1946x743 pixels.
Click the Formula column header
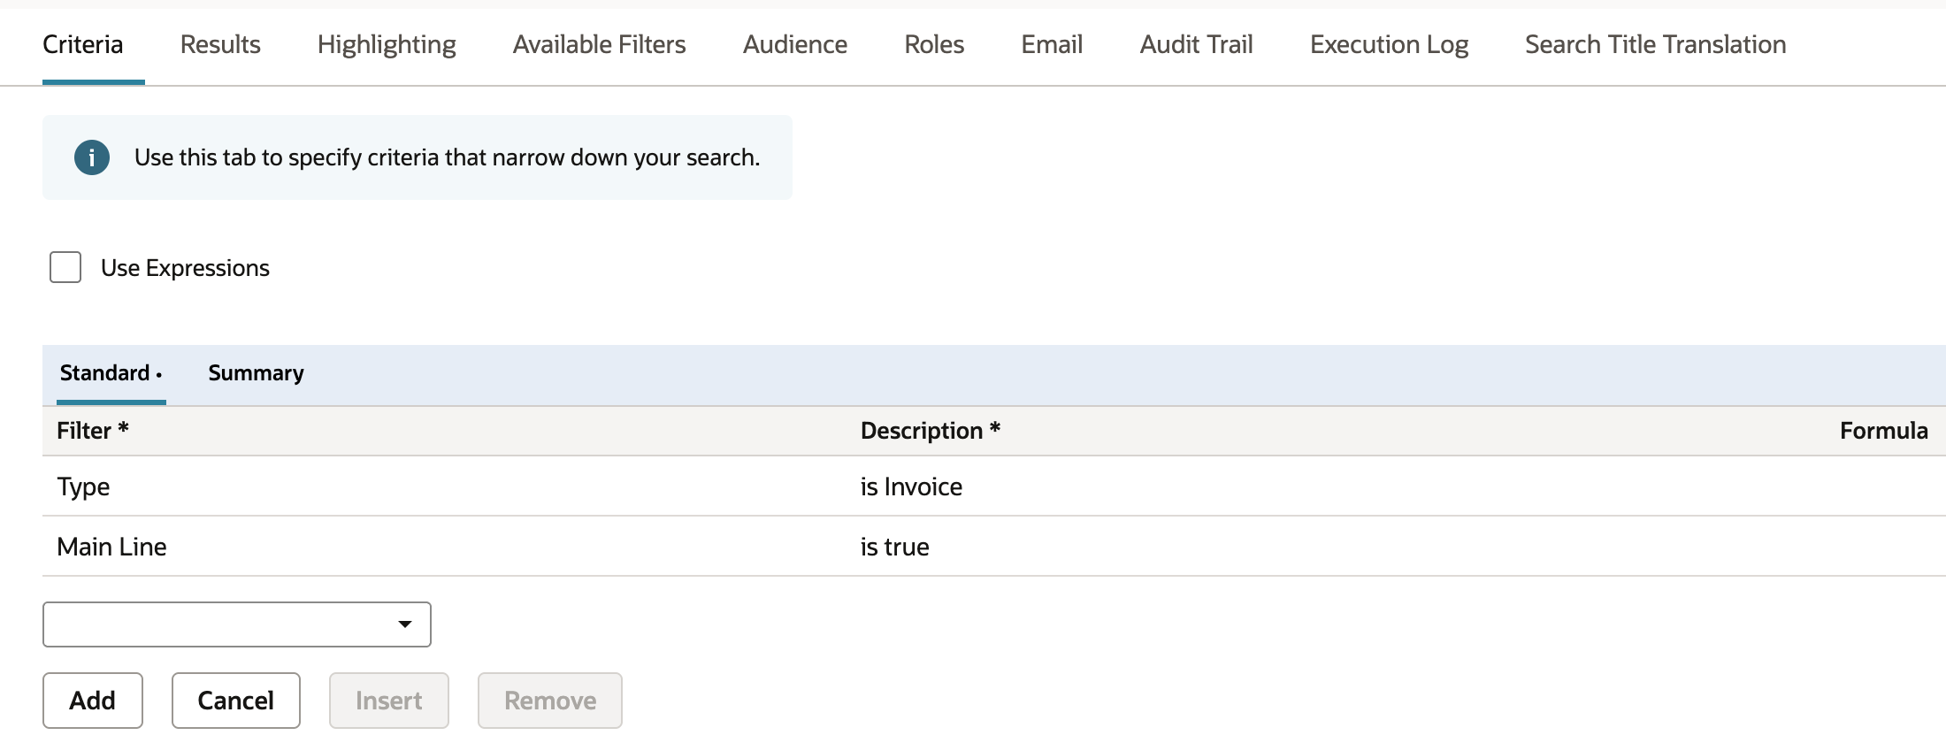[1884, 431]
